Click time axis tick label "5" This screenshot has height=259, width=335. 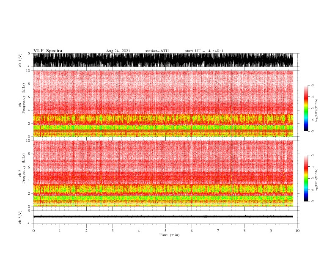tap(165, 231)
